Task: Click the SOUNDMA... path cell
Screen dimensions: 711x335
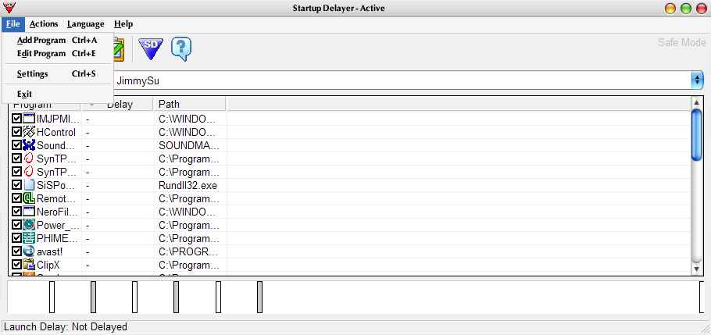Action: (x=189, y=146)
